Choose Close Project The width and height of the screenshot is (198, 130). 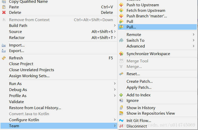[x=59, y=64]
